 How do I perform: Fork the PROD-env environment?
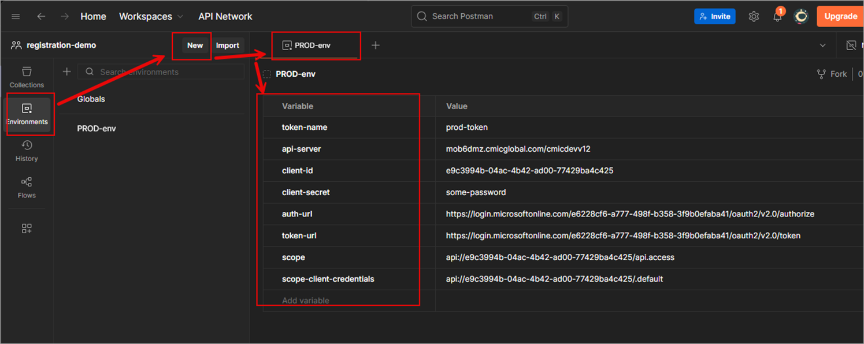(831, 74)
